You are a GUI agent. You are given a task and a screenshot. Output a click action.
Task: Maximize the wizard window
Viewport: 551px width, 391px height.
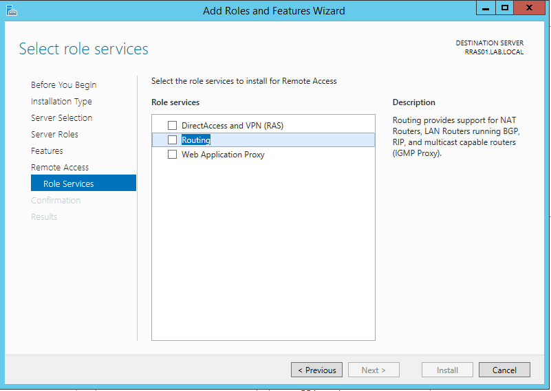tap(505, 8)
